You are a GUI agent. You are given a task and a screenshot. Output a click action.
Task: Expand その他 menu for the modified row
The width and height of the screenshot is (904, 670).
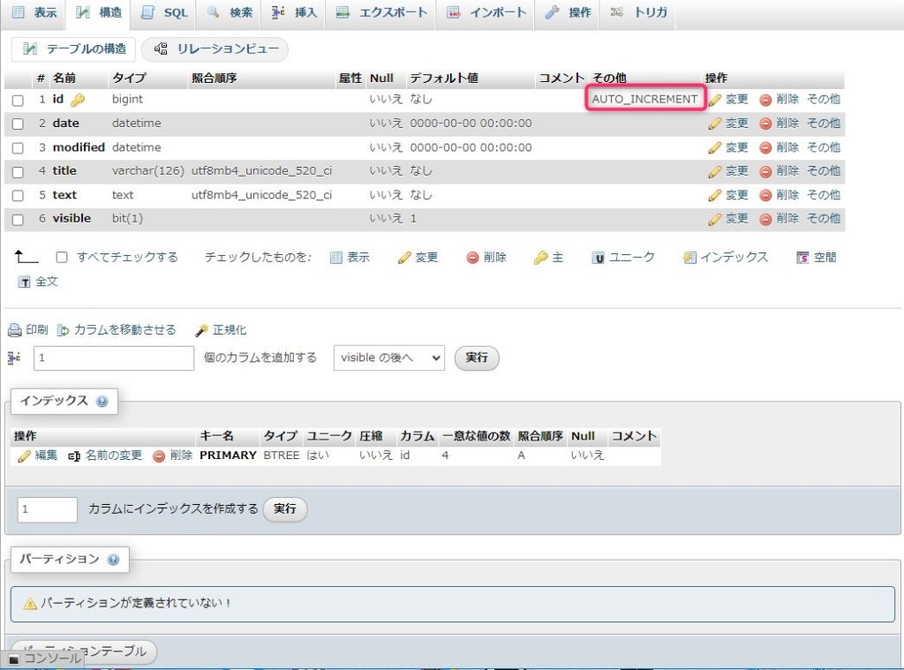point(823,147)
